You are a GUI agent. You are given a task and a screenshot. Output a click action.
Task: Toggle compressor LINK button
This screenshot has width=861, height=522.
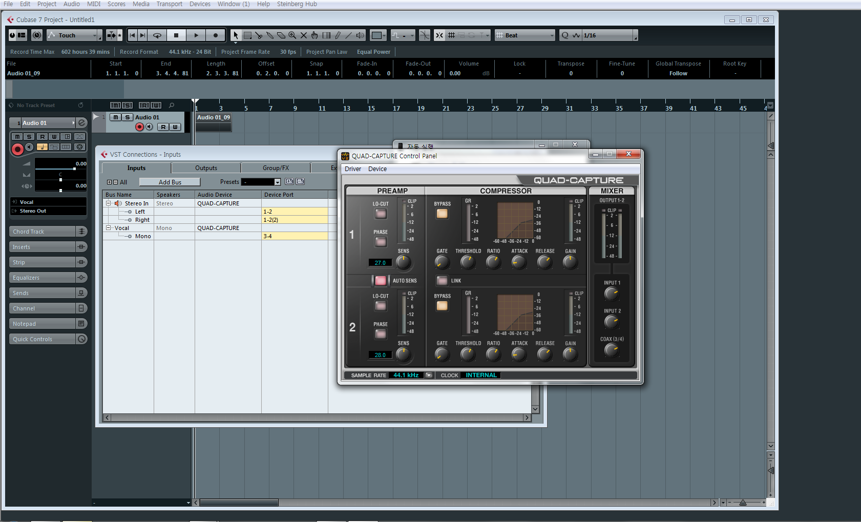[442, 280]
